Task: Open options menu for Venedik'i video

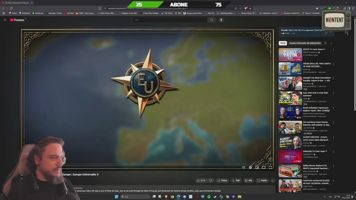Action: (333, 78)
